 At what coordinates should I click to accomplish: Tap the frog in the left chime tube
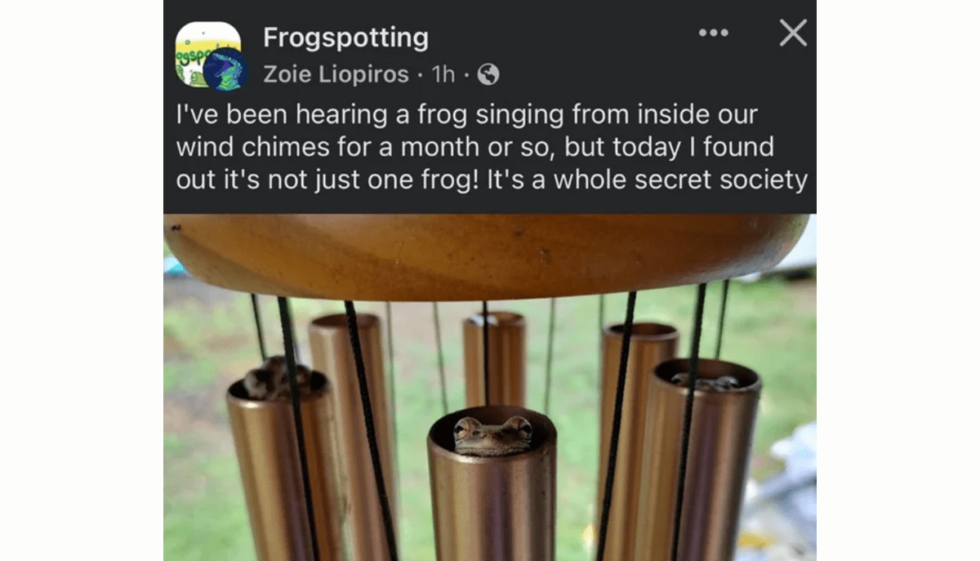click(277, 379)
